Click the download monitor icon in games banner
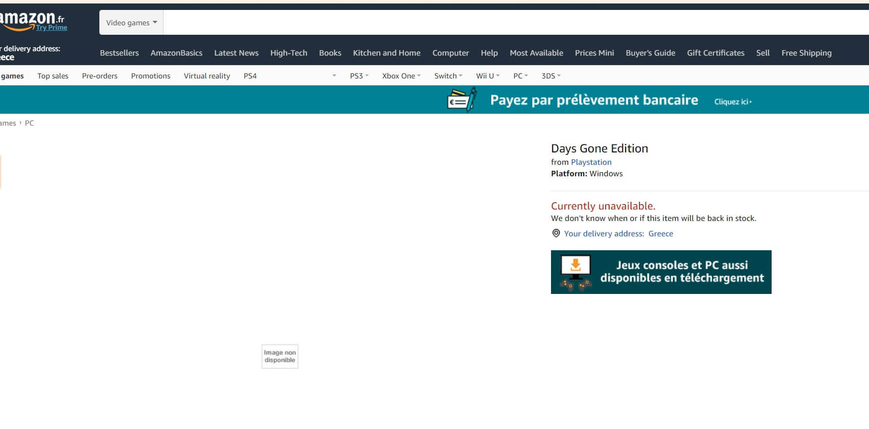Viewport: 869px width, 429px height. [x=575, y=272]
